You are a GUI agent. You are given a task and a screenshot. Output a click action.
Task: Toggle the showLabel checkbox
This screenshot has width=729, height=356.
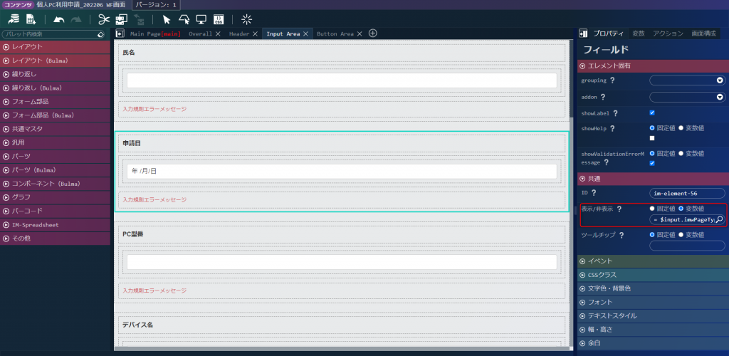click(x=652, y=113)
